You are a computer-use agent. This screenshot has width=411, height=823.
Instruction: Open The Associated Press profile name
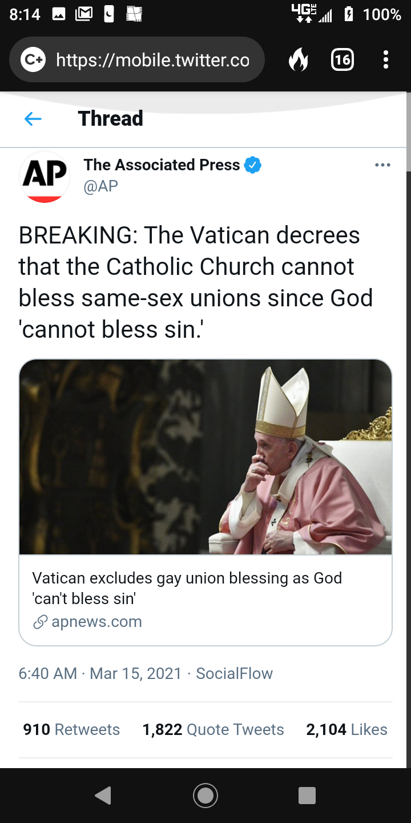click(x=162, y=165)
